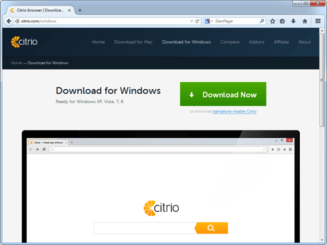Viewport: 327px width, 245px height.
Task: Select the Citrio browser Download tab
Action: pyautogui.click(x=40, y=10)
